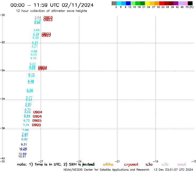
Task: Select the wave height reading 3.68
Action: tap(36, 30)
